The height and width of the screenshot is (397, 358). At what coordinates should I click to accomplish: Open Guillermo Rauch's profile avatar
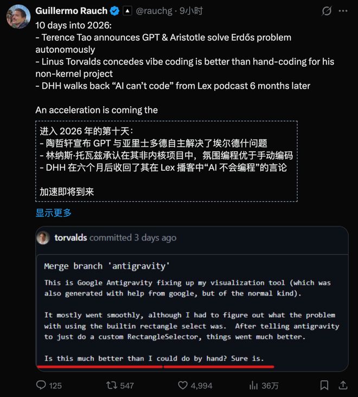(x=17, y=16)
